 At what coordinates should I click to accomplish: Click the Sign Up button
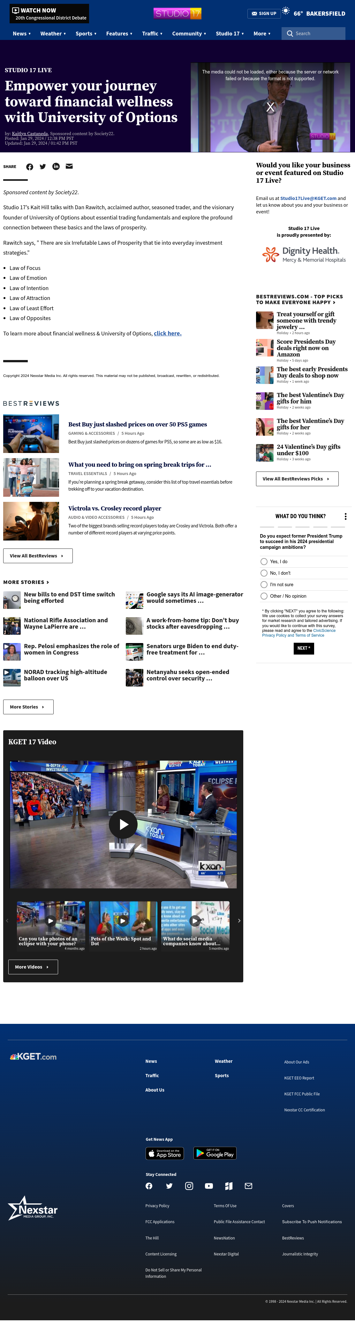click(264, 13)
